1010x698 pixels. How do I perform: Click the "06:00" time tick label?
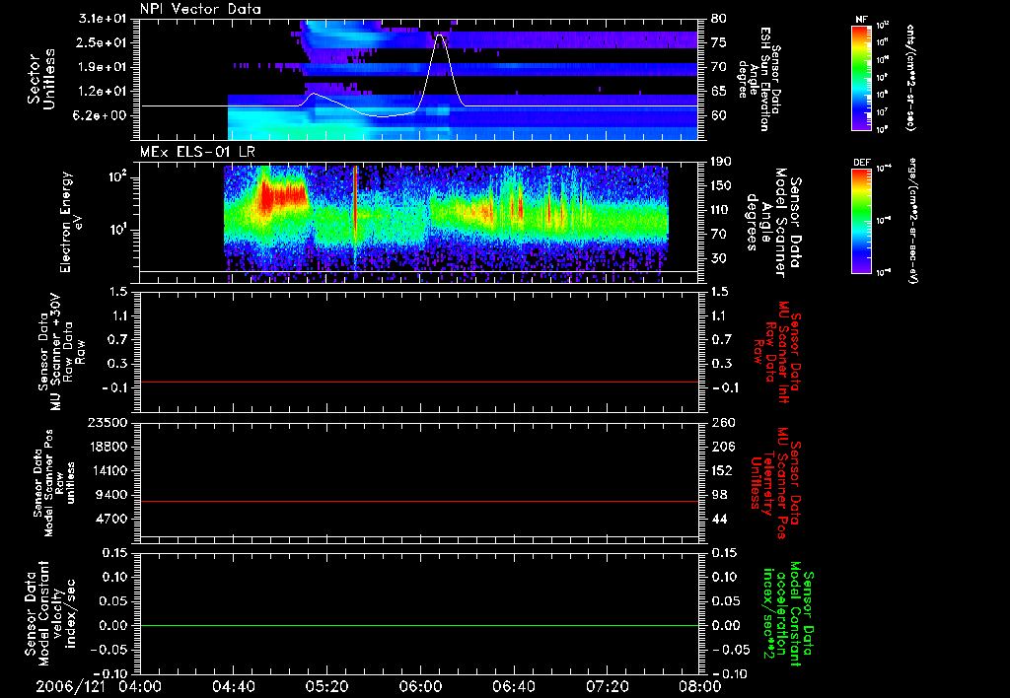pos(420,686)
